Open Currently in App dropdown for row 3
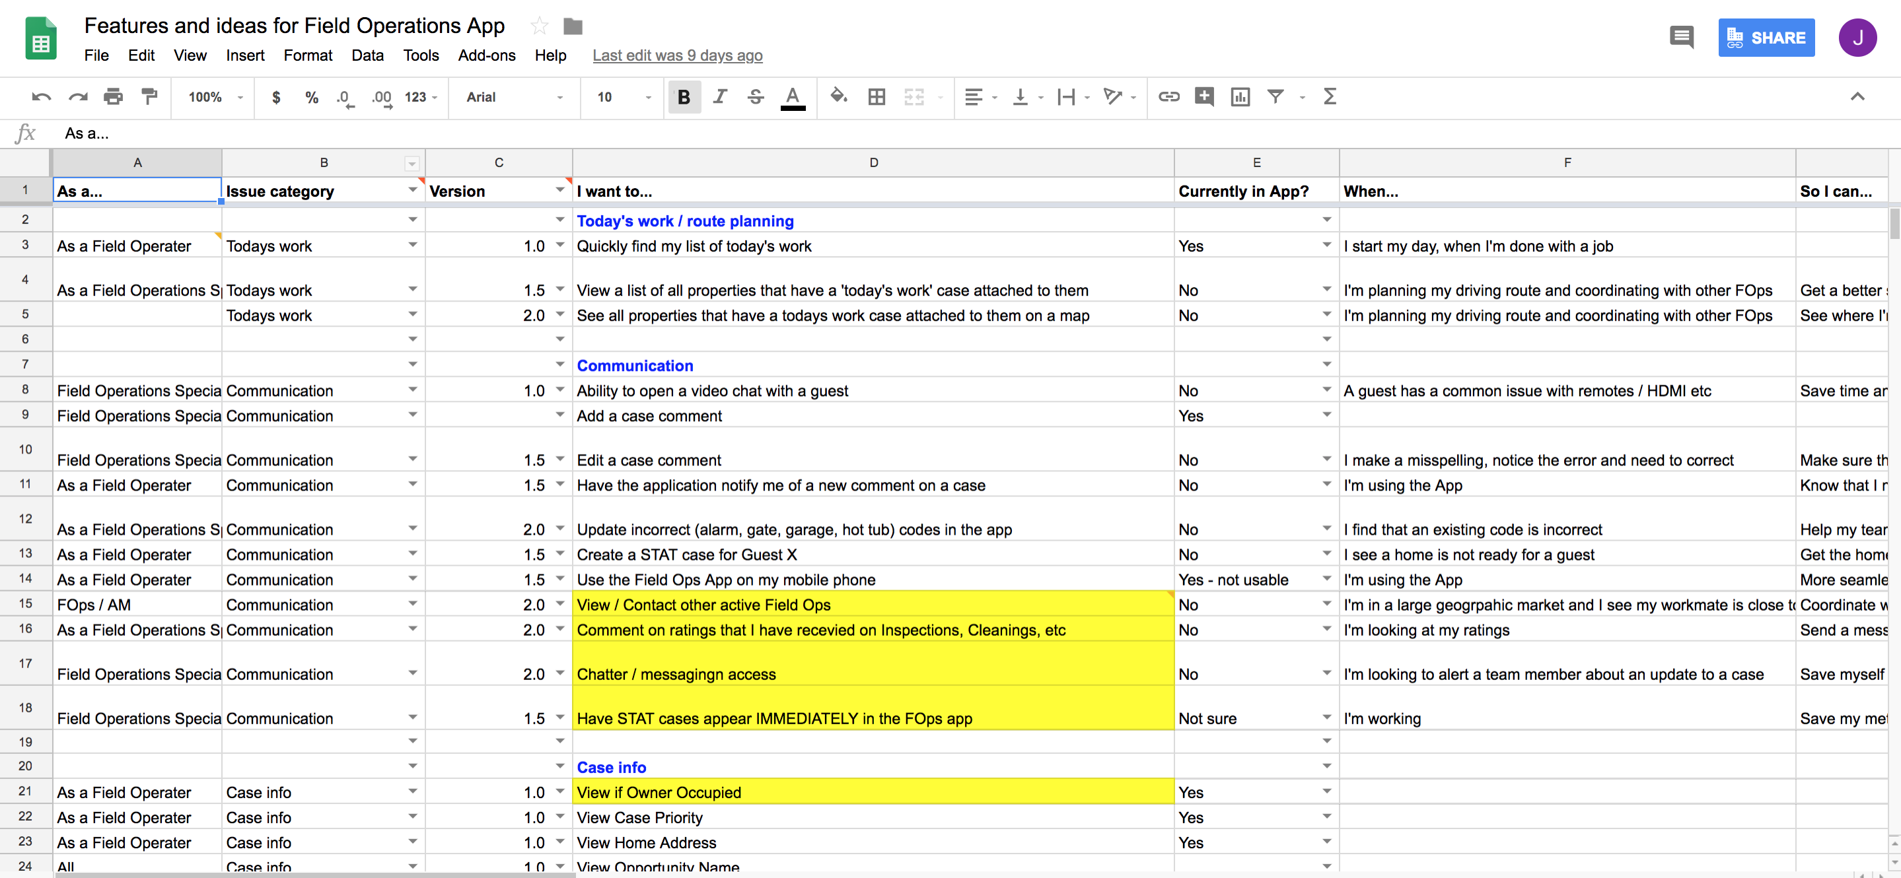 pos(1326,245)
